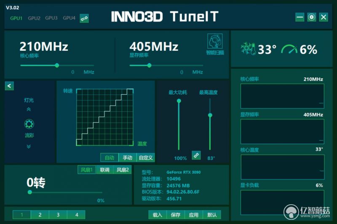This screenshot has height=224, width=337.
Task: Click the driver version 456.71
Action: point(174,199)
